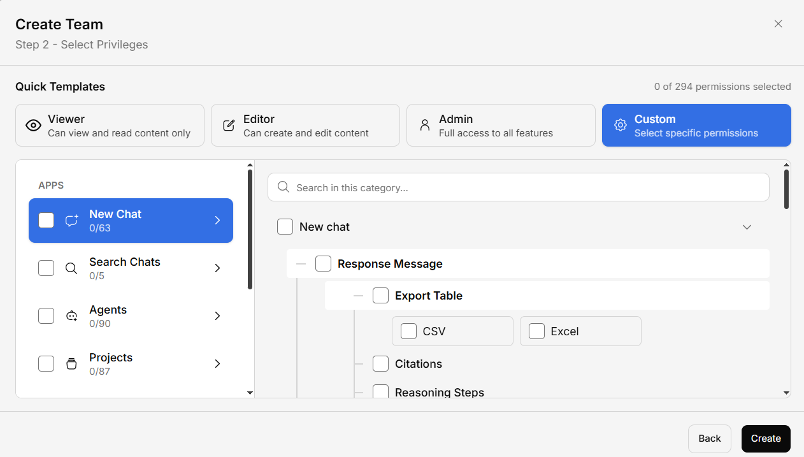The height and width of the screenshot is (457, 804).
Task: Check the CSV export checkbox
Action: pos(408,331)
